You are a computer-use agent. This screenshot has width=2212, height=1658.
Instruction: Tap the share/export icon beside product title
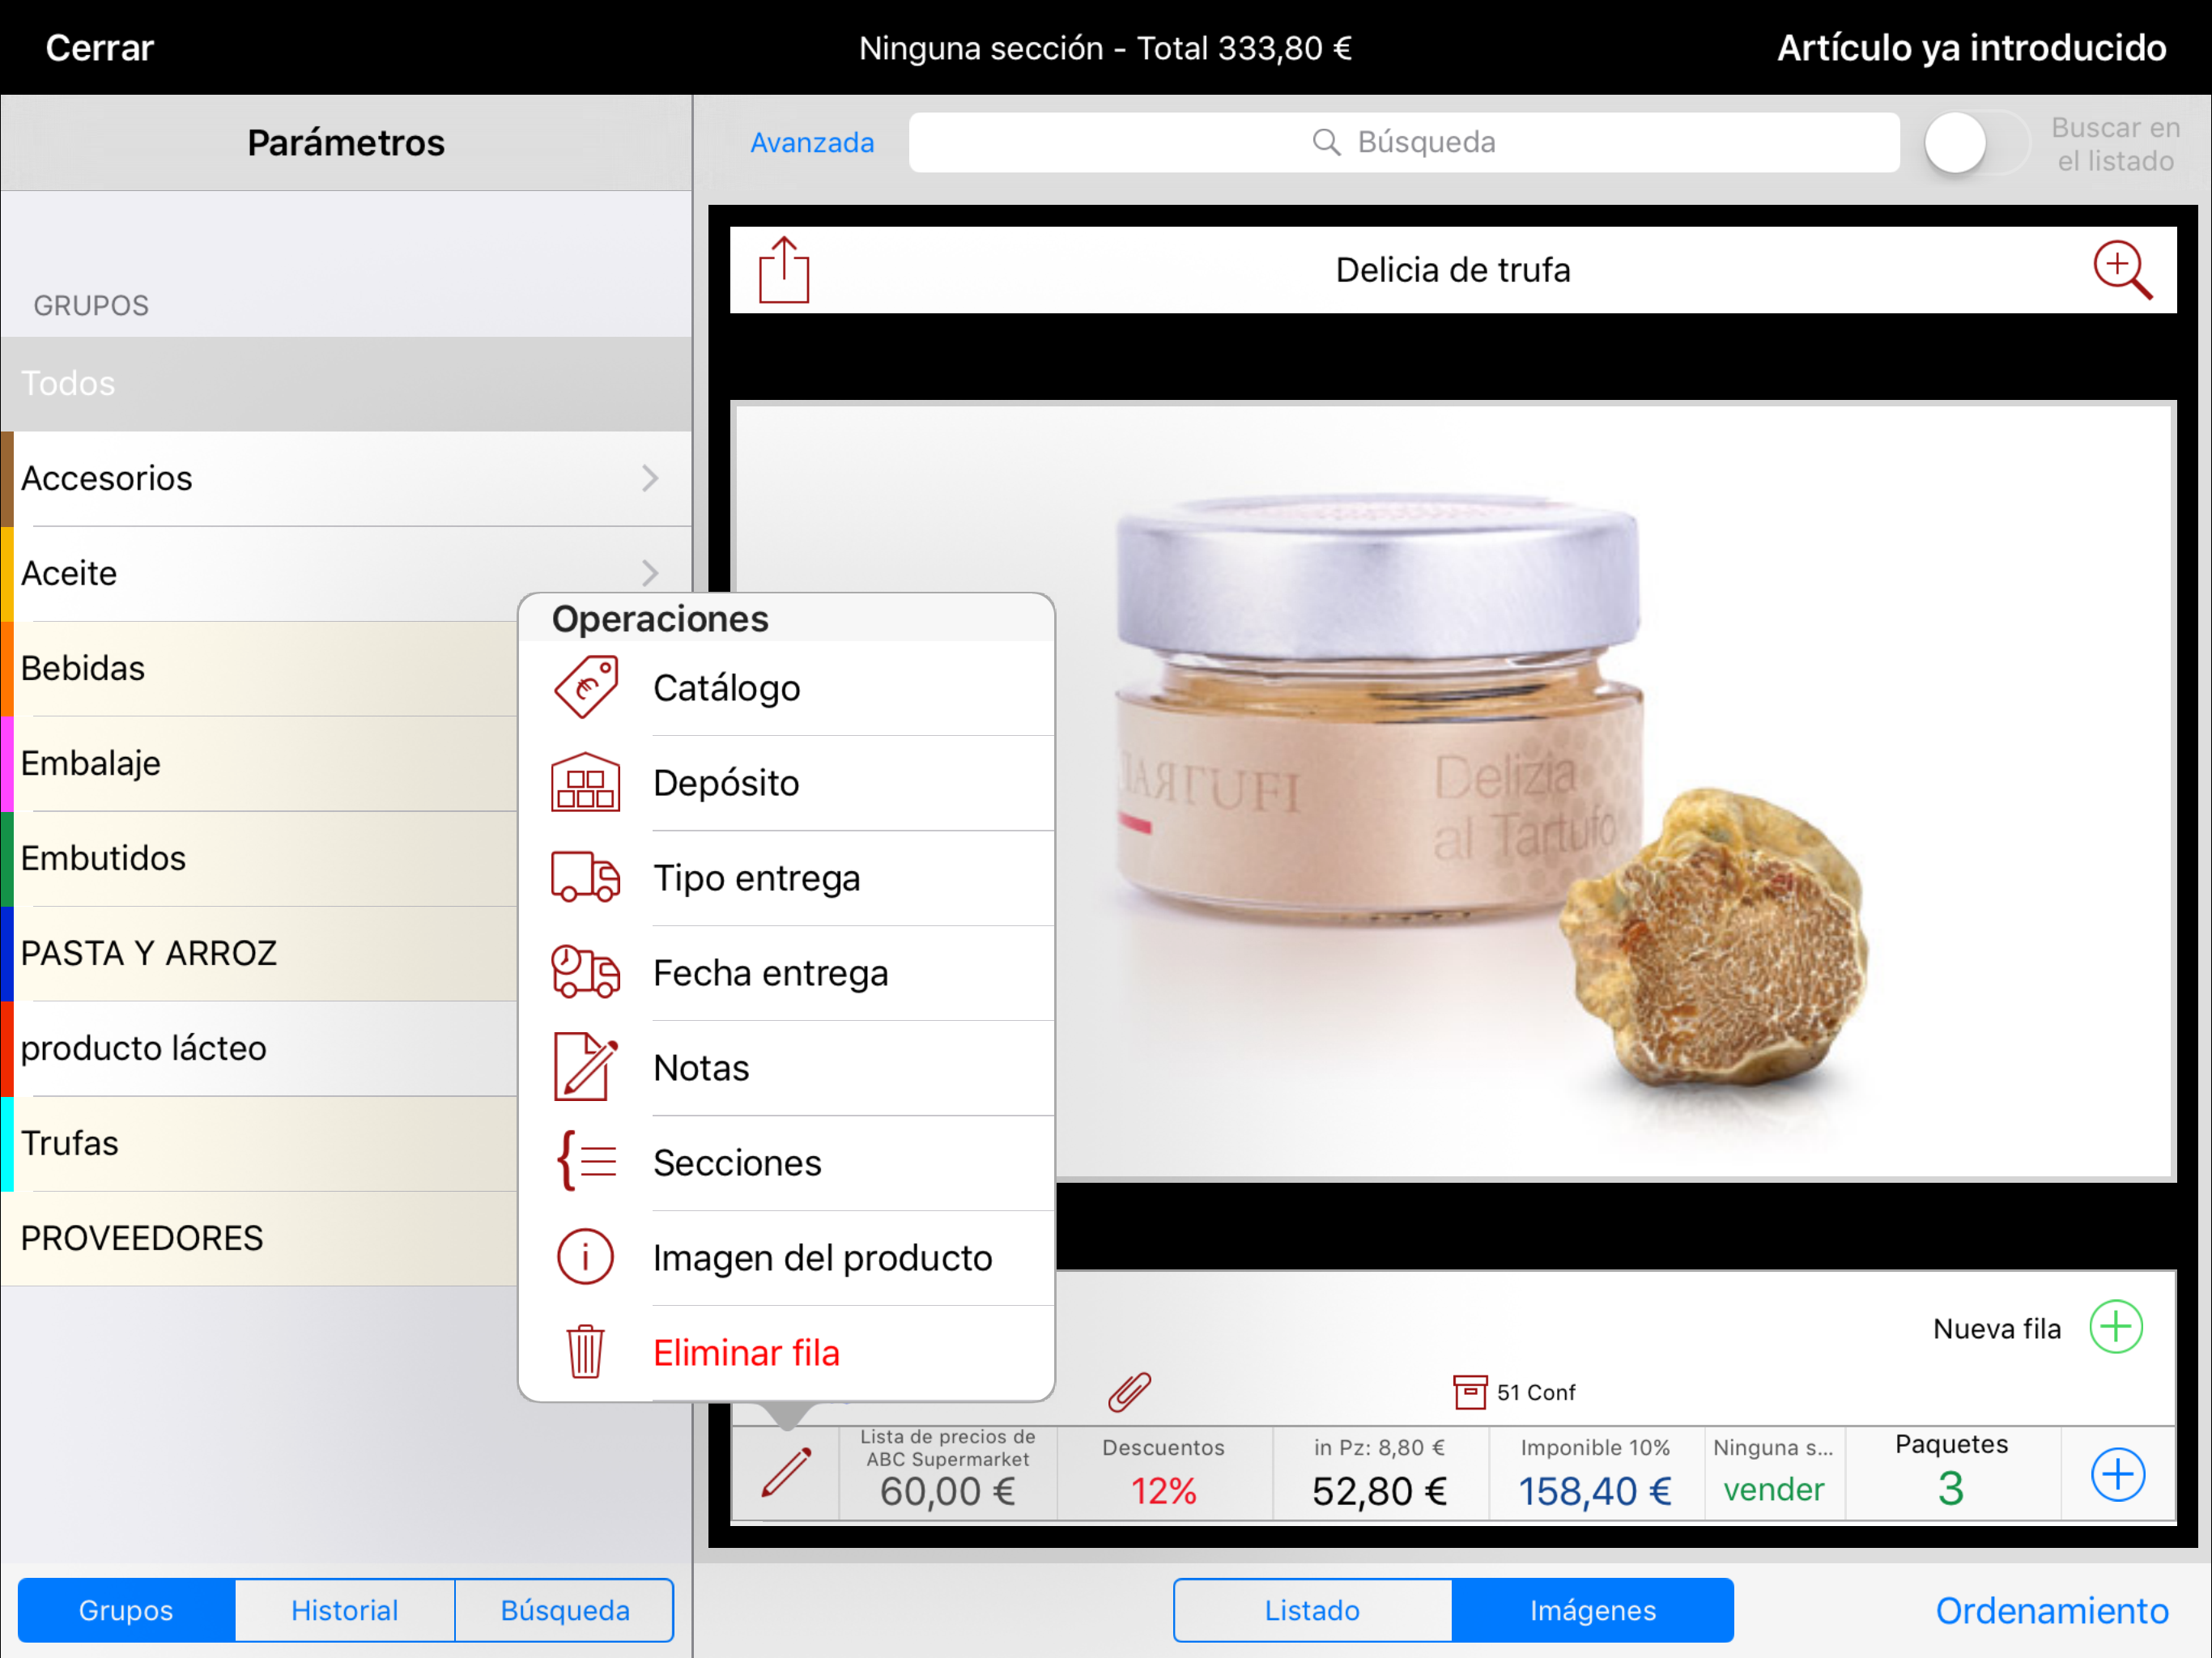pos(783,270)
